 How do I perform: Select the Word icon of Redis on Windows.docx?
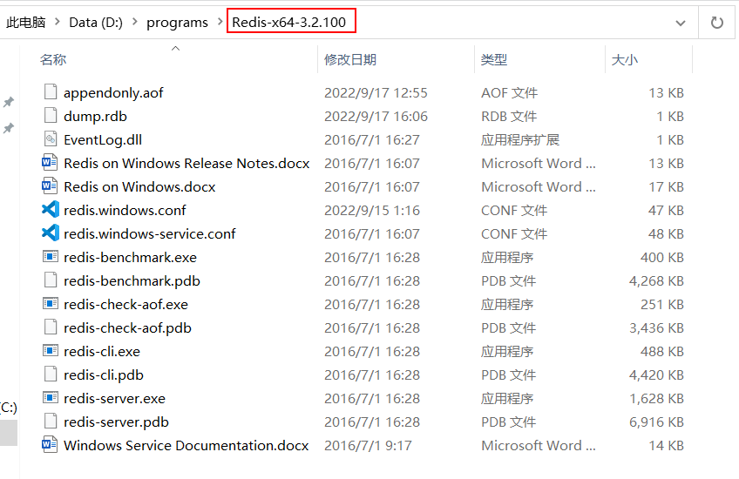(x=50, y=186)
